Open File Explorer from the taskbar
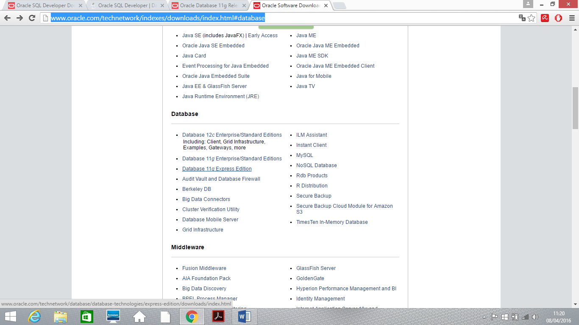The height and width of the screenshot is (325, 579). [61, 317]
